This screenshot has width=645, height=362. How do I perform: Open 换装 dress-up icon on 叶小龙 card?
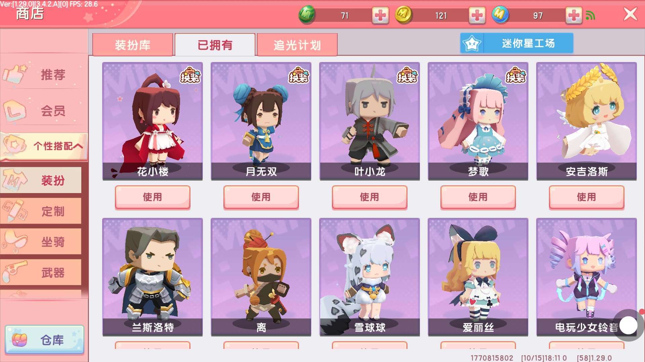coord(407,75)
